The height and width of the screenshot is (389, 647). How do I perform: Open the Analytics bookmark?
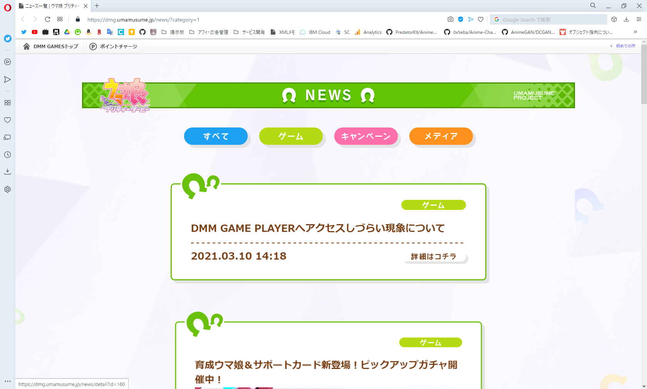click(368, 32)
